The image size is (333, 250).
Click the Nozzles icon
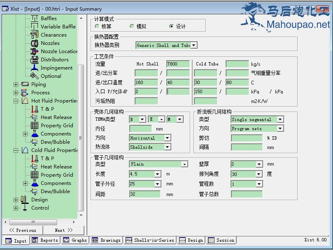pyautogui.click(x=34, y=43)
